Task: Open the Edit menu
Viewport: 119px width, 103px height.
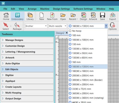Action: (13, 9)
